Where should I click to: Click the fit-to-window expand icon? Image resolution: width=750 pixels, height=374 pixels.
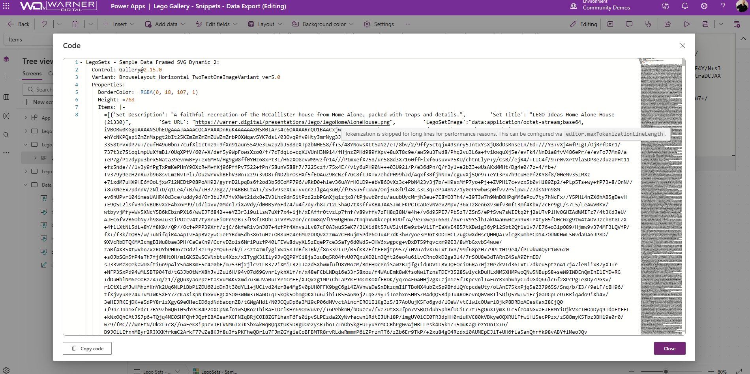coord(739,371)
